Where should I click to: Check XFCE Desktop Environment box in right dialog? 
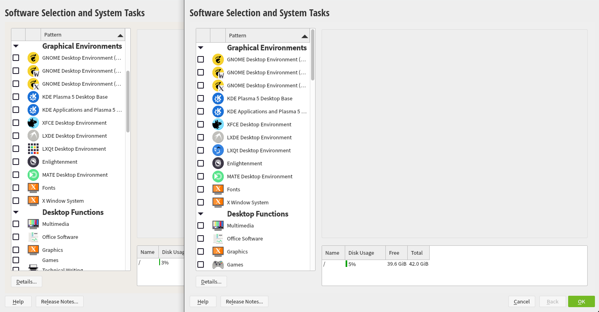click(x=201, y=124)
